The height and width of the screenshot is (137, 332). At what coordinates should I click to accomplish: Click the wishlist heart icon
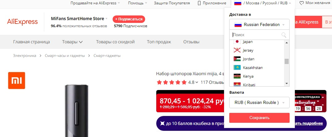(x=301, y=3)
